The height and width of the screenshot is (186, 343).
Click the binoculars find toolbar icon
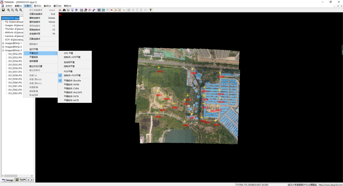click(64, 10)
